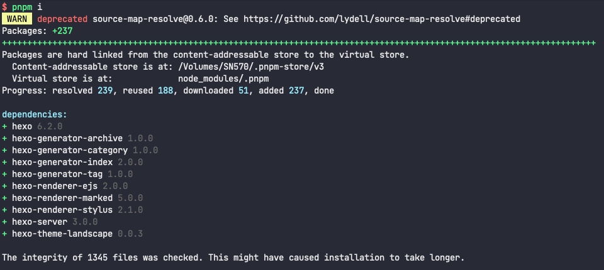604x270 pixels.
Task: Click the hexo-generator-archive package name
Action: 67,138
